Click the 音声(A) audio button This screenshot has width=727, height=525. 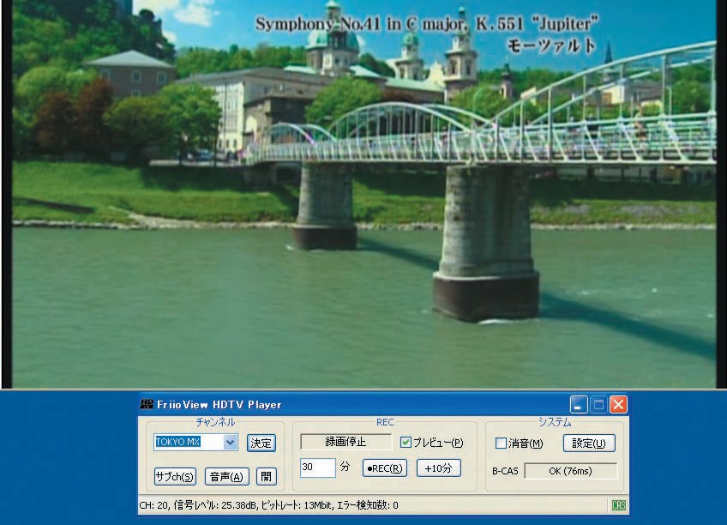tap(226, 476)
